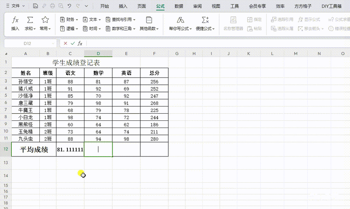The image size is (350, 209).
Task: Click the 平均成绩 cell
Action: click(34, 149)
